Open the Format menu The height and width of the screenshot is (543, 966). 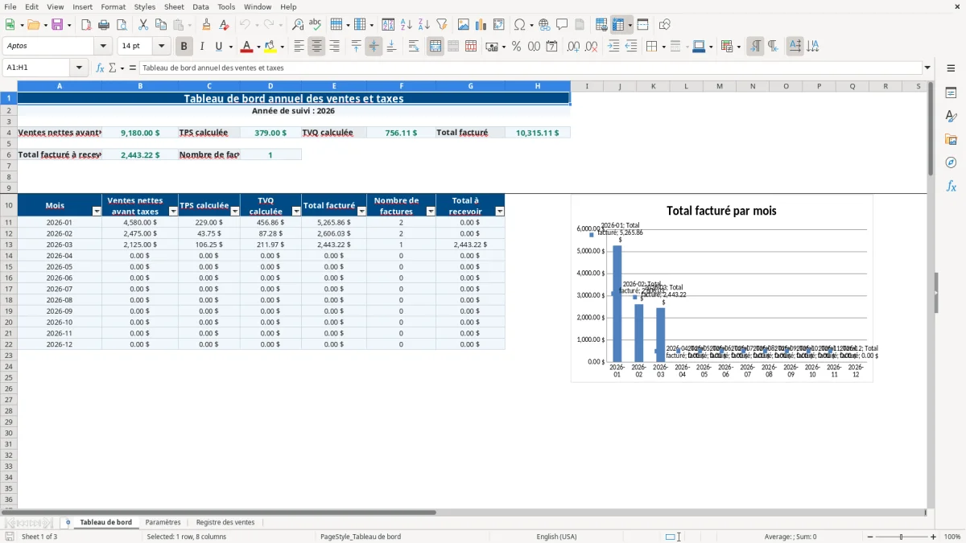113,6
